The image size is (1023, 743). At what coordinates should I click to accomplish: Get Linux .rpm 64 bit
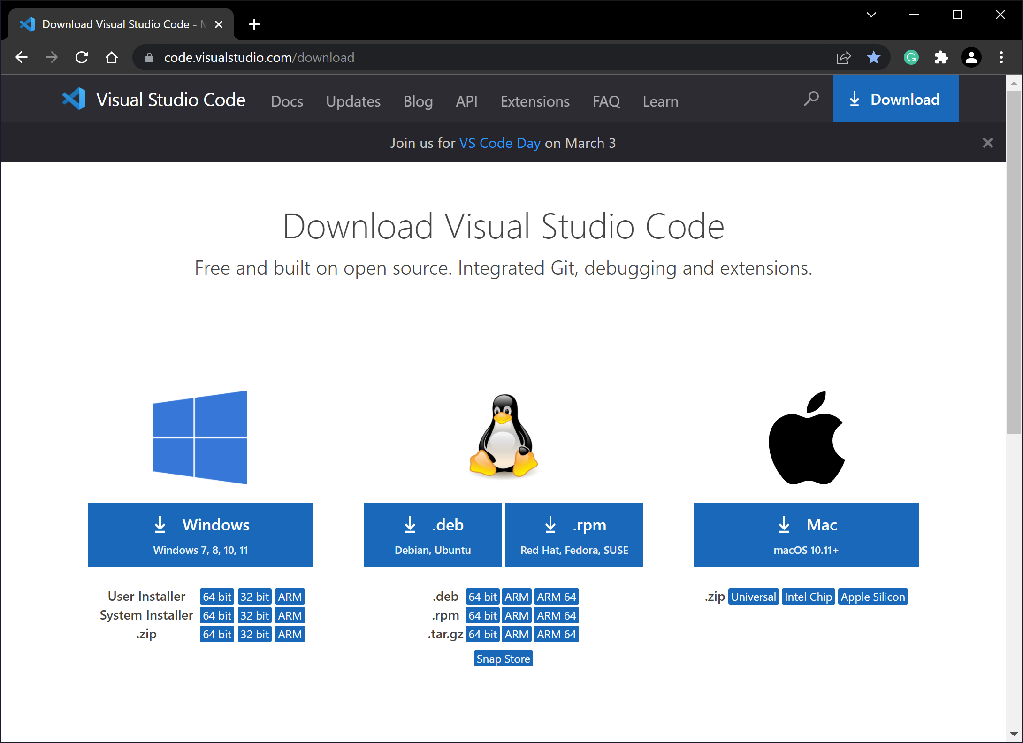click(x=483, y=615)
